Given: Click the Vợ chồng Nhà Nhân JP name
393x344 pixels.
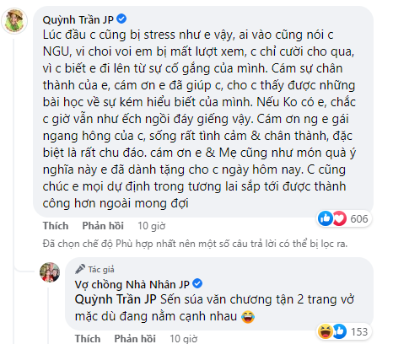Looking at the screenshot, I should [x=132, y=284].
